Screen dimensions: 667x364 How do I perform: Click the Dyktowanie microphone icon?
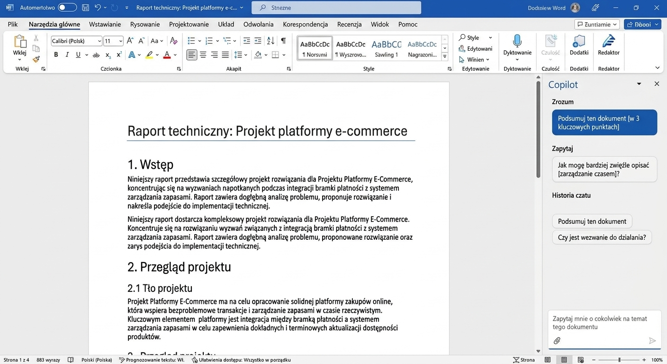point(517,41)
